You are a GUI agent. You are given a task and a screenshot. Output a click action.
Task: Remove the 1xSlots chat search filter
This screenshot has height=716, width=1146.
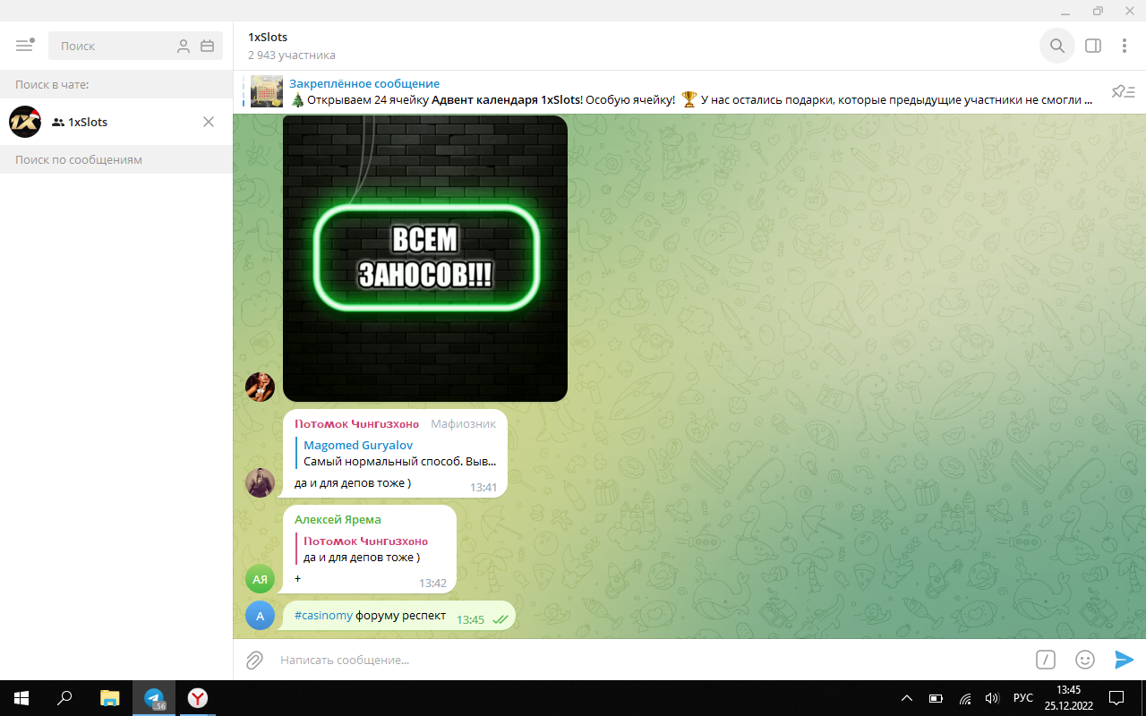click(x=209, y=122)
